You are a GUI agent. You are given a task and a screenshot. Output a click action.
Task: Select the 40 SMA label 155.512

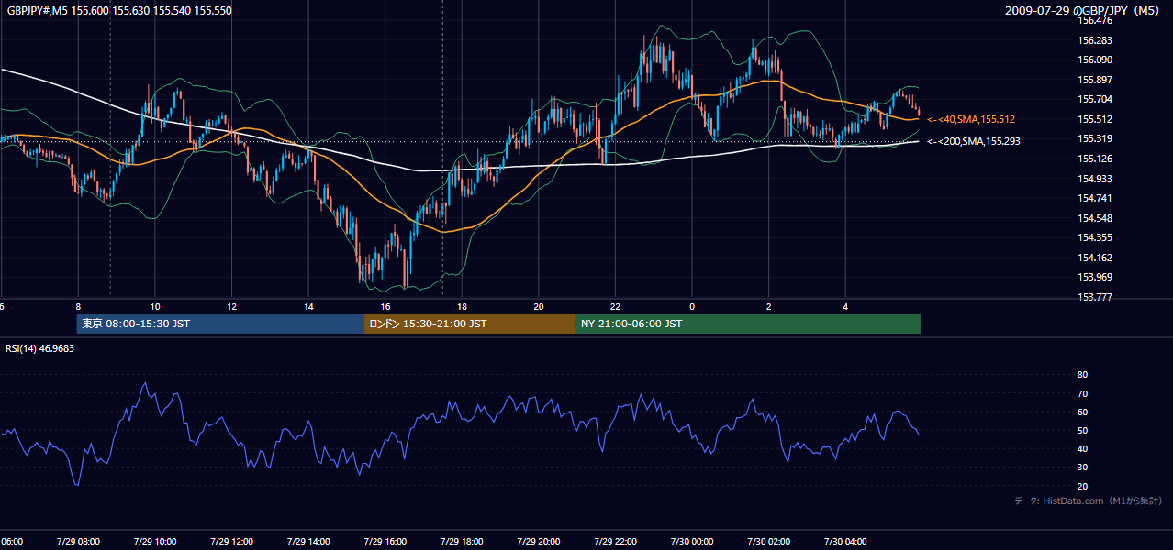tap(971, 119)
